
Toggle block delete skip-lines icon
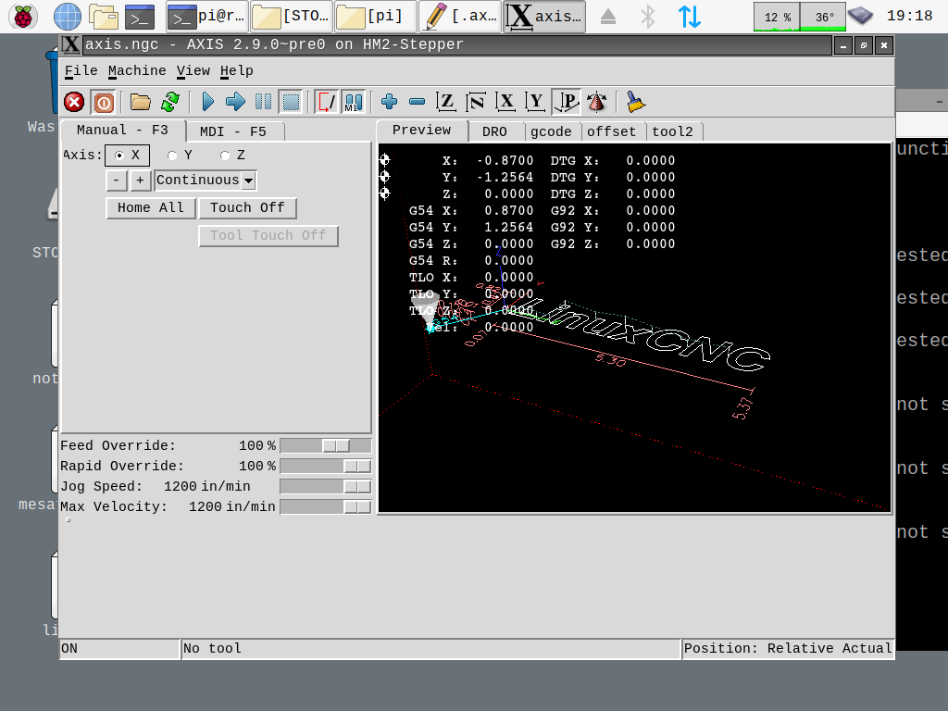pos(326,102)
